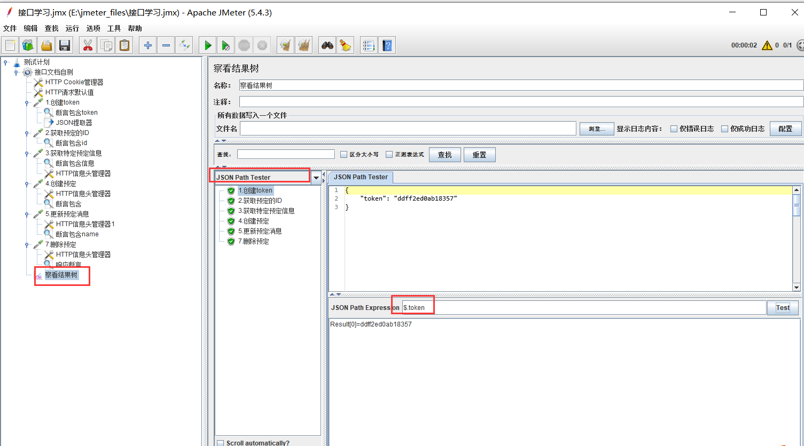Click the Toggle enable/disable toolbar icon
Viewport: 804px width, 446px height.
[x=184, y=45]
